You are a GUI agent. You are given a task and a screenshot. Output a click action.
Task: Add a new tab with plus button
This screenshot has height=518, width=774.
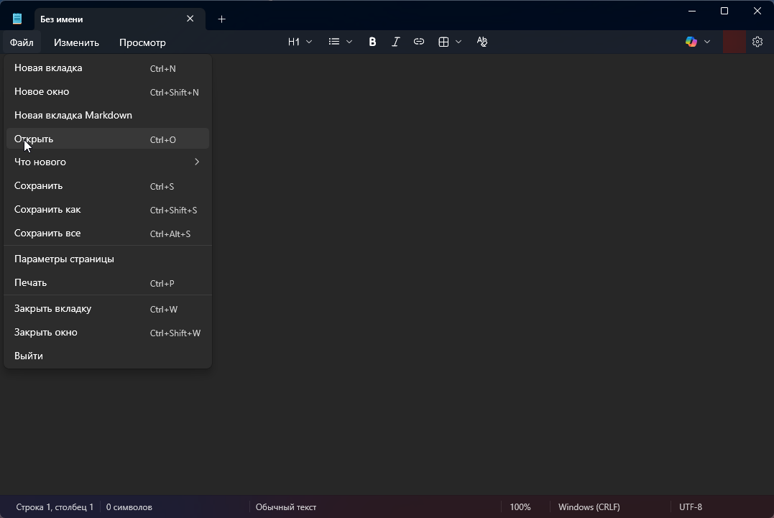[x=221, y=19]
